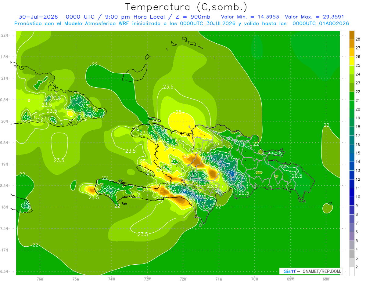Click the 74W longitude axis label
The width and height of the screenshot is (366, 283).
coord(112,279)
